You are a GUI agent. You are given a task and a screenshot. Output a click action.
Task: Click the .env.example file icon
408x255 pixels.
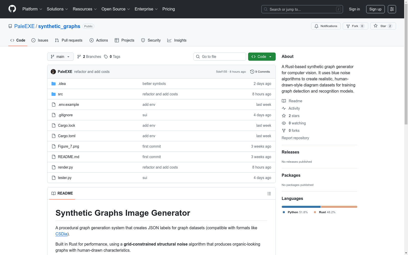point(54,105)
